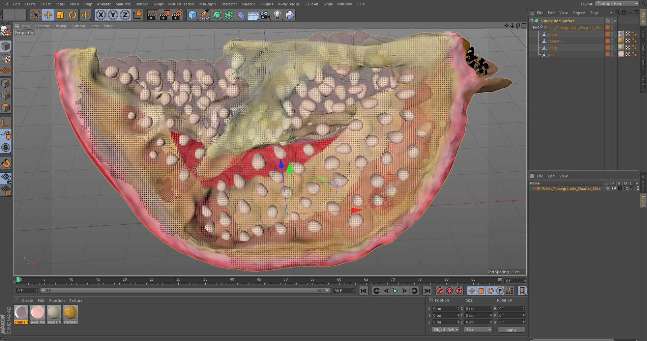Image resolution: width=647 pixels, height=341 pixels.
Task: Collapse the Subdivision Surface tree node
Action: [x=531, y=21]
